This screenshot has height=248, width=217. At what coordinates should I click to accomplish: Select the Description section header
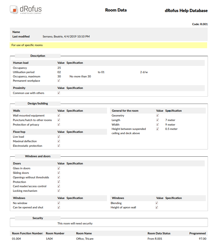tap(38, 56)
